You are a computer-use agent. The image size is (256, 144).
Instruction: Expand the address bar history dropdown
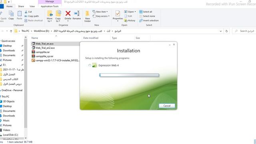220,31
